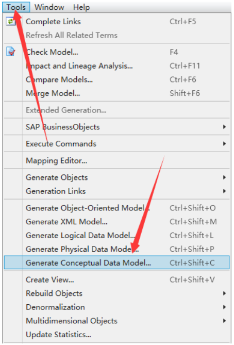Open the Help menu
234x345 pixels.
[x=81, y=7]
